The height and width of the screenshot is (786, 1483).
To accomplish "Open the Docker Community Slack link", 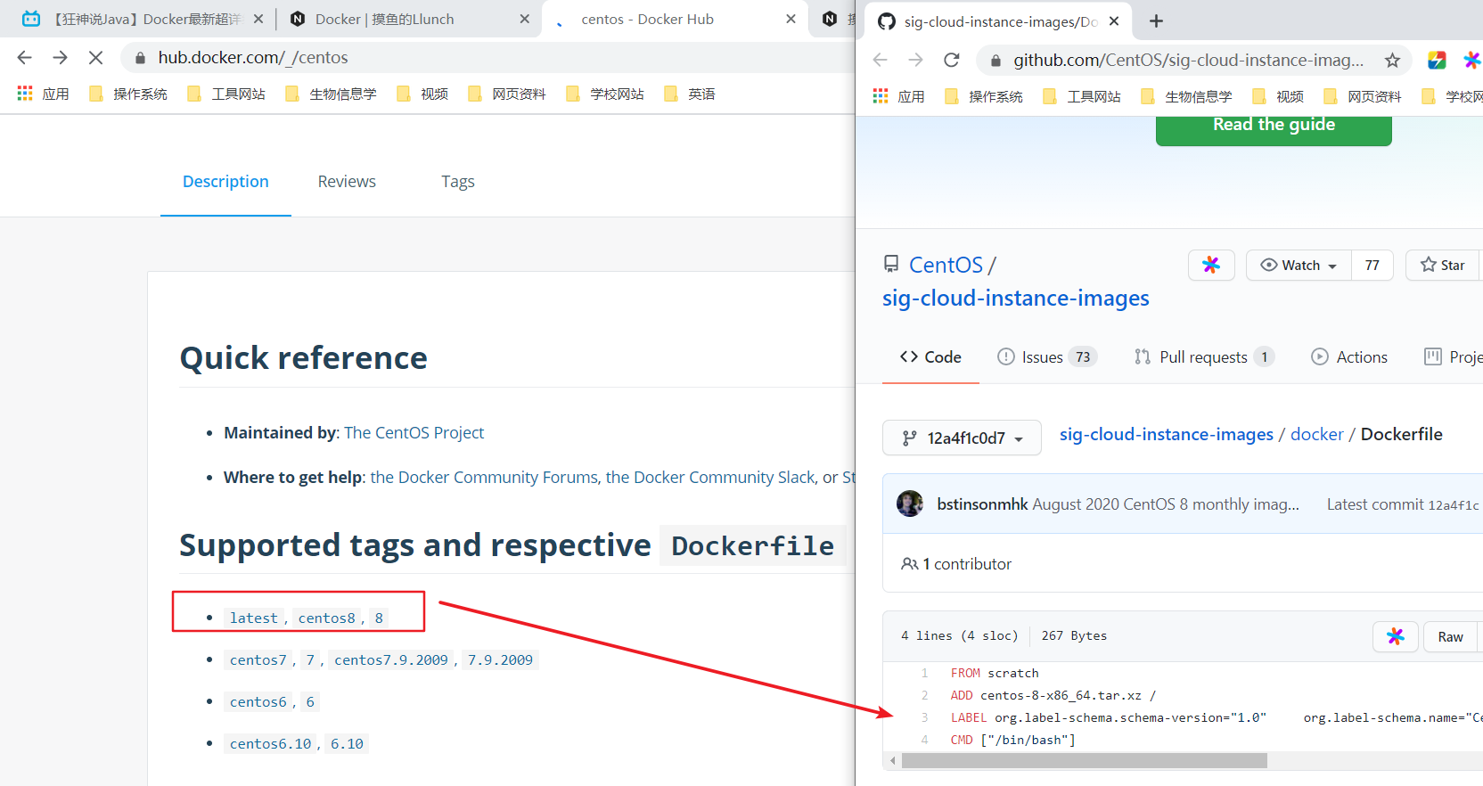I will click(710, 478).
